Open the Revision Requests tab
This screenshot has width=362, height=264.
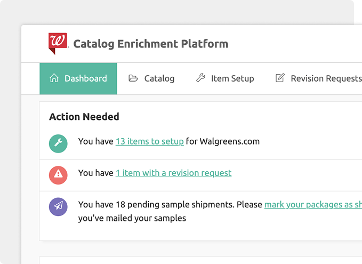coord(326,78)
